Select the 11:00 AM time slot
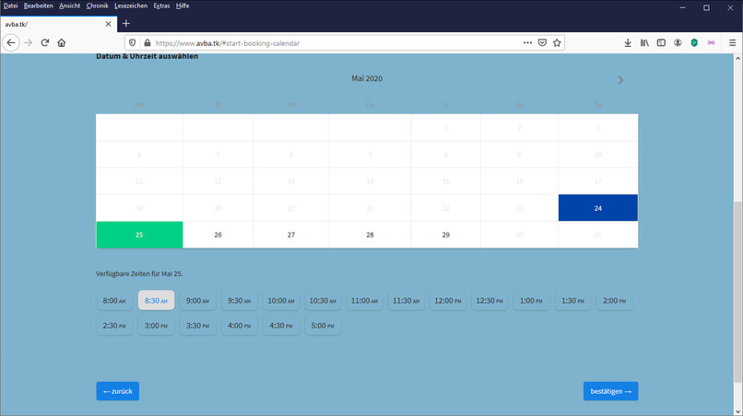The height and width of the screenshot is (416, 743). (x=364, y=301)
